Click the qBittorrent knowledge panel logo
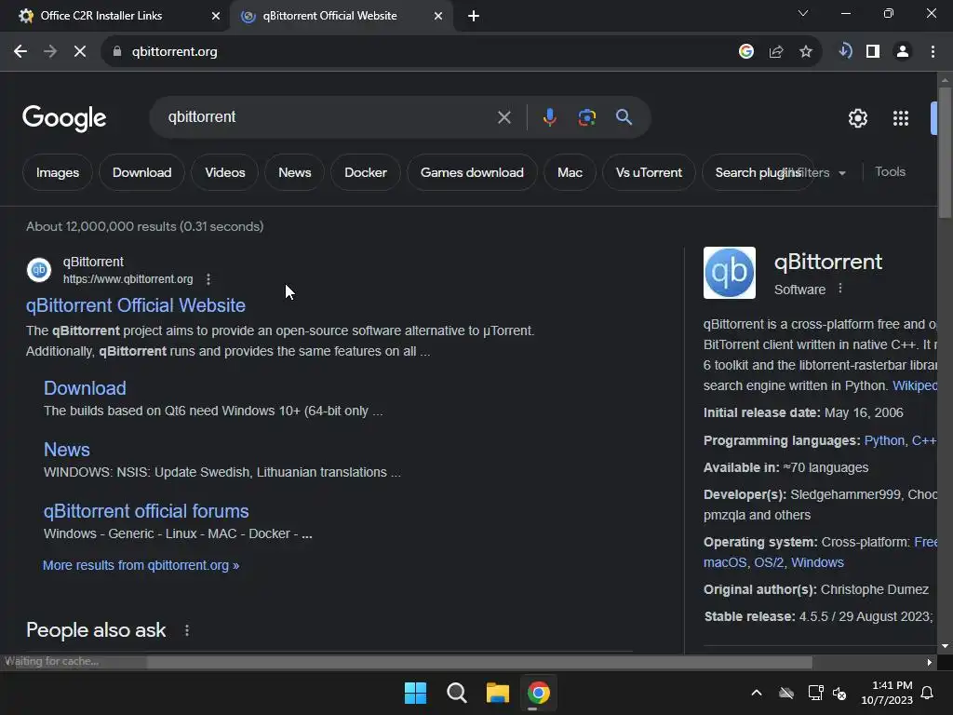 [730, 273]
